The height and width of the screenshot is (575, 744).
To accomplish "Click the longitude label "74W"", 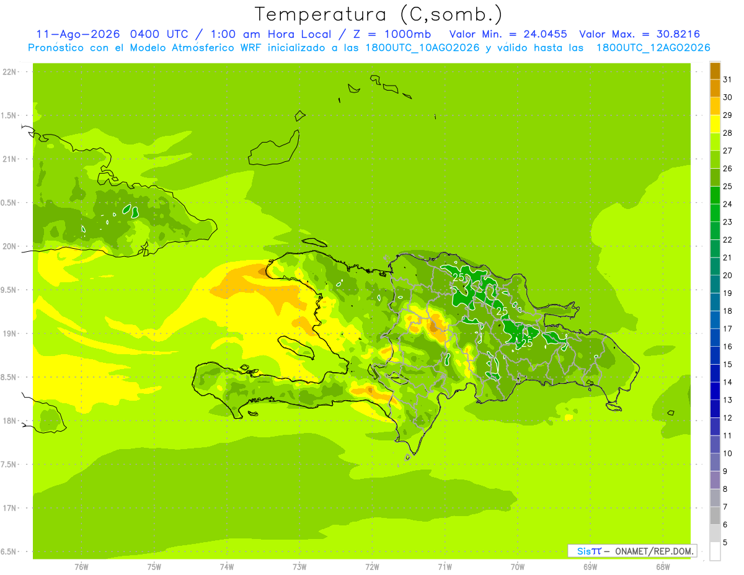I will (x=227, y=567).
